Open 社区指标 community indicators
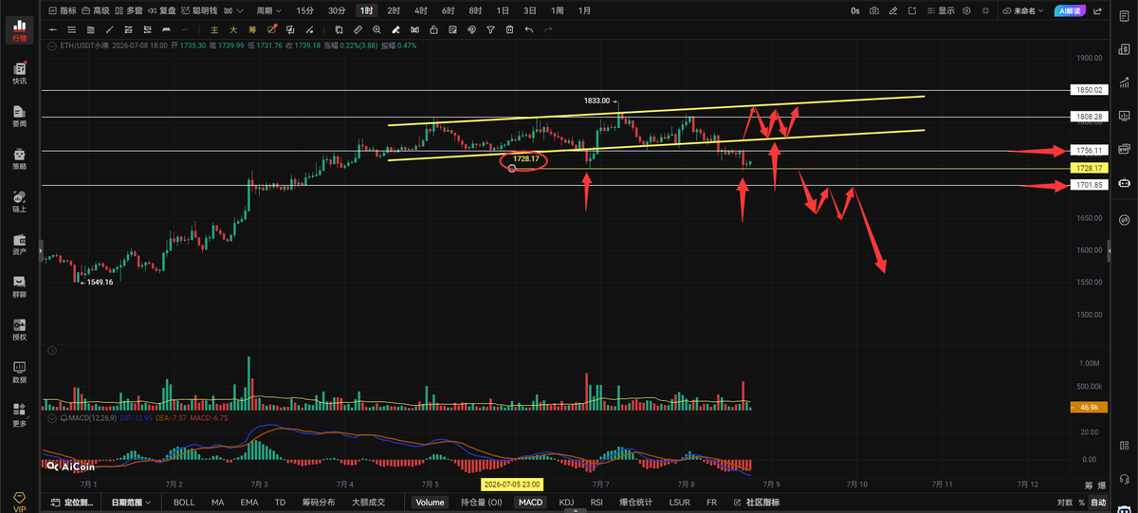The height and width of the screenshot is (513, 1138). coord(757,503)
